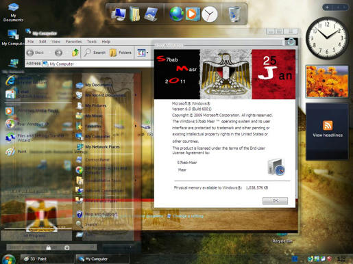Open the folders icon in top dock
This screenshot has width=353, height=264.
click(x=134, y=14)
